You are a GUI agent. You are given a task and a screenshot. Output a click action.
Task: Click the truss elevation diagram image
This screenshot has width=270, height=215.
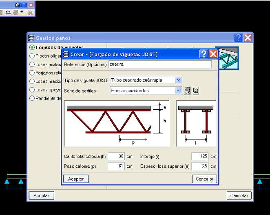tap(117, 124)
